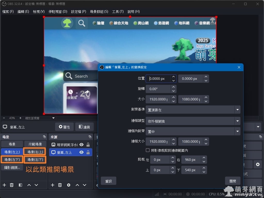Open the 對齊基準 dropdown
This screenshot has width=264, height=198.
pos(193,110)
